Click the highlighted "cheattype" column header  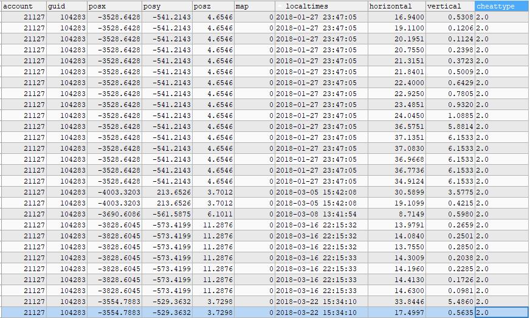pos(501,6)
